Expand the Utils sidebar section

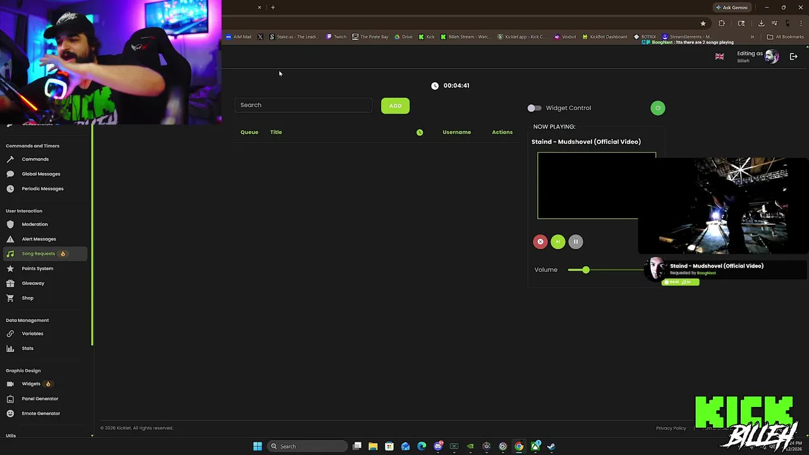[x=11, y=435]
